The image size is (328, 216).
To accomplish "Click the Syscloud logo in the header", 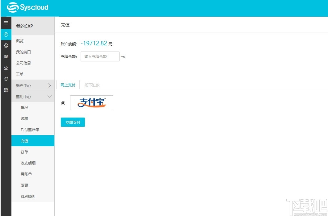I will coord(27,7).
